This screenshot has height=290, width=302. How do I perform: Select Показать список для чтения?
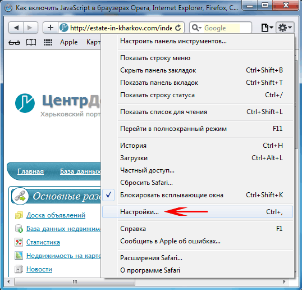(x=198, y=112)
